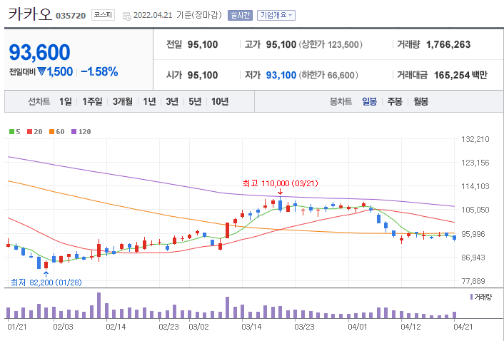Click the 114,103 y-axis label
Screen dimensions: 504x341
tap(475, 187)
